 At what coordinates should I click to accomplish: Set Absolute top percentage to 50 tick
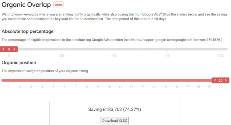(114, 56)
